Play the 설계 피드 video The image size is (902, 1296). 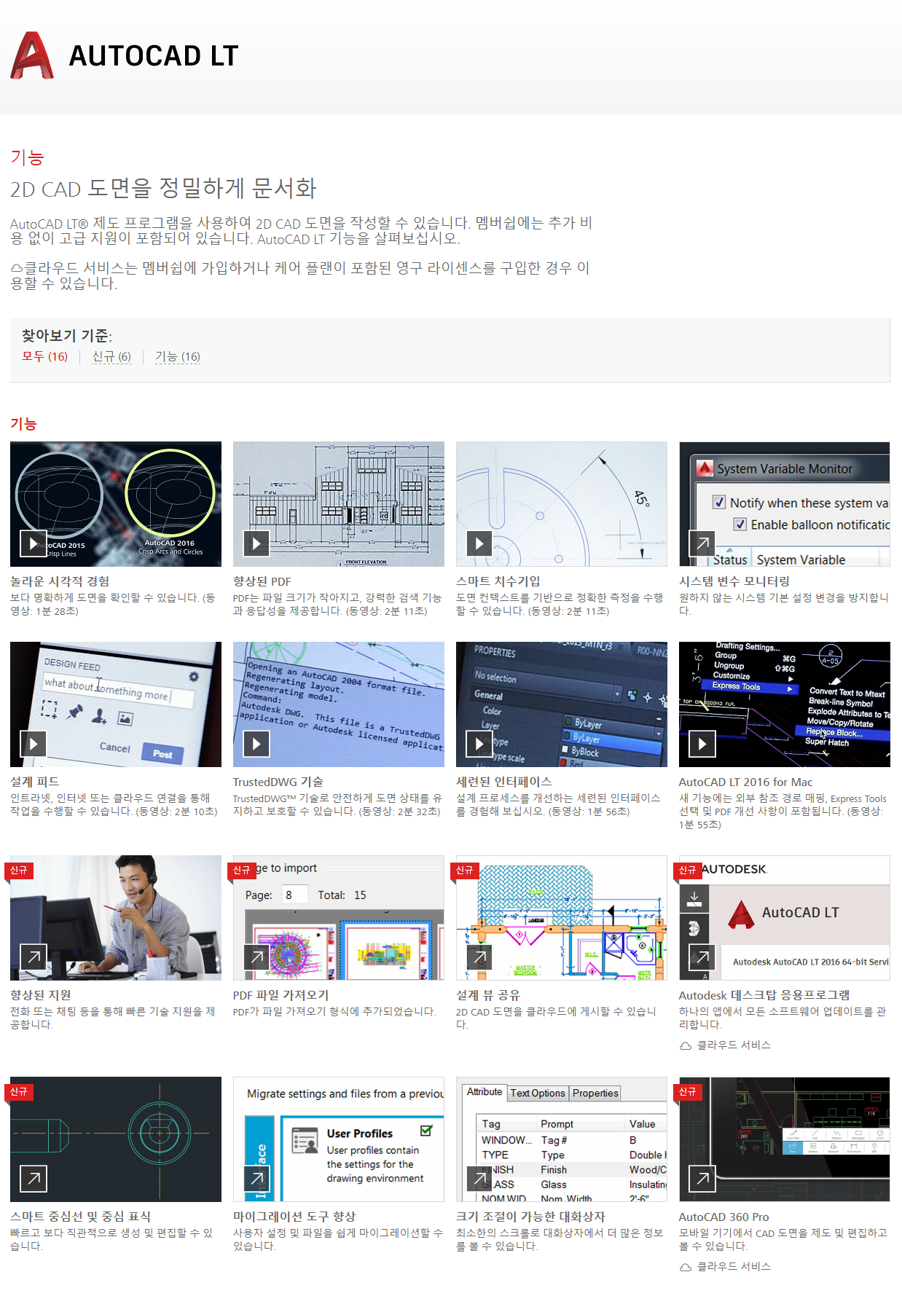pos(34,744)
